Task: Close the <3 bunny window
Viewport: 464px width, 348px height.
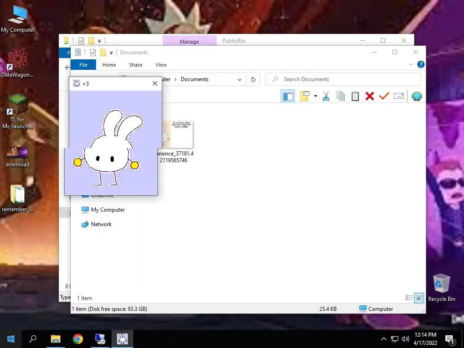Action: [155, 83]
